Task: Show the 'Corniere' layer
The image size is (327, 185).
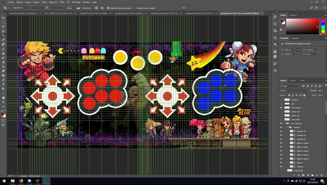Action: [x=281, y=100]
